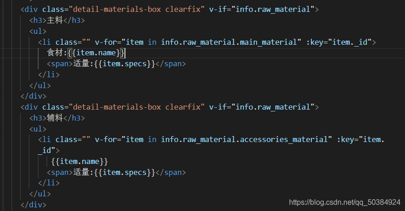Click the standalone {{item.name}} line under 辅料

pos(79,162)
